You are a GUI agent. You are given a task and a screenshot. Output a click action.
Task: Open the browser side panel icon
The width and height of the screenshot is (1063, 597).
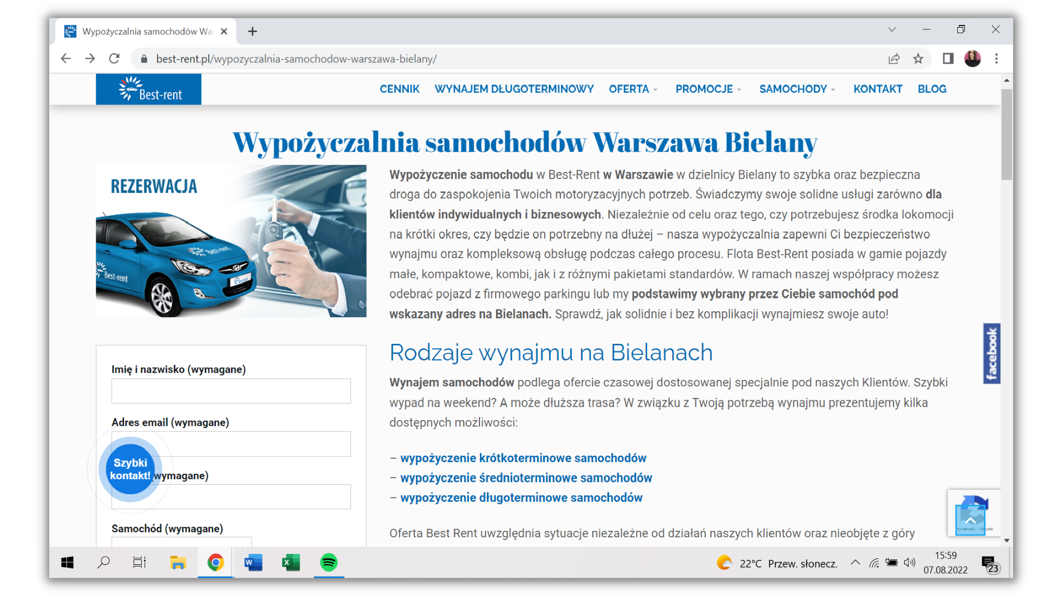948,59
